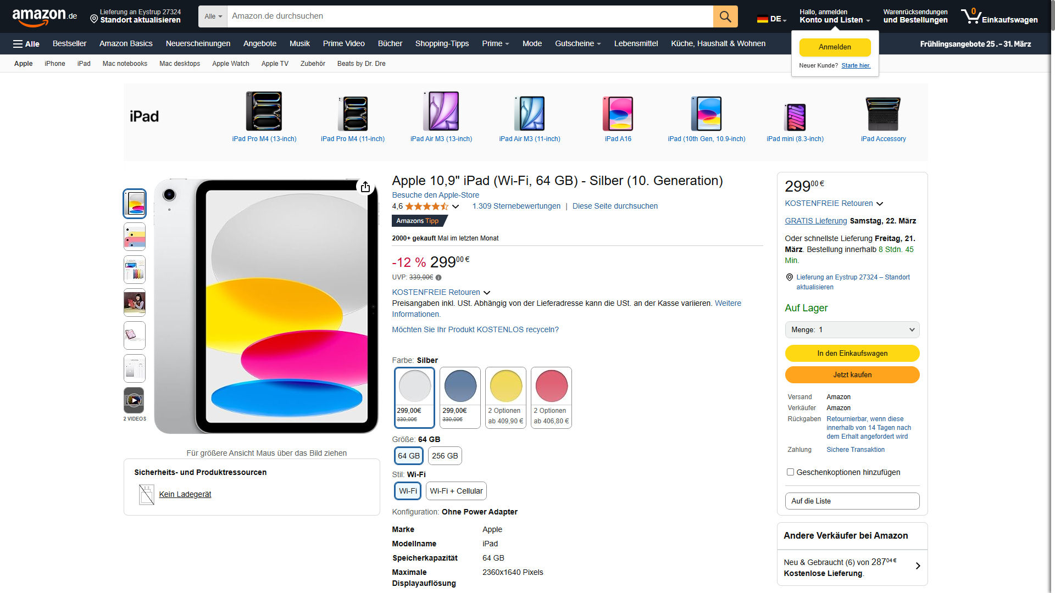Open the Alle search category dropdown

pyautogui.click(x=213, y=16)
